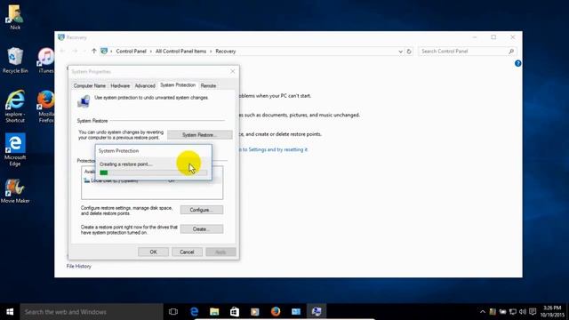Launch Movie Maker from desktop
This screenshot has height=320, width=569.
click(x=15, y=190)
